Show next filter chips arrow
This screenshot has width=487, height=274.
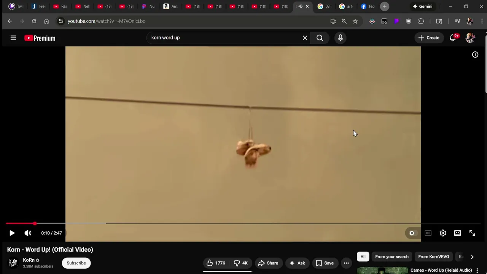click(472, 257)
